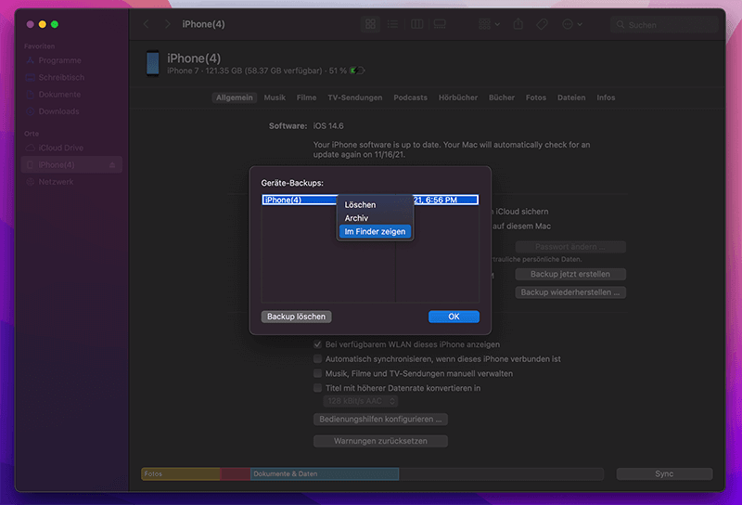Open Dokumente in the sidebar
This screenshot has height=505, width=742.
point(59,95)
